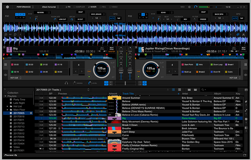Screen dimensions: 251x160
Task: Trigger deck 2 Drum Loop hot cue
Action: [217, 65]
